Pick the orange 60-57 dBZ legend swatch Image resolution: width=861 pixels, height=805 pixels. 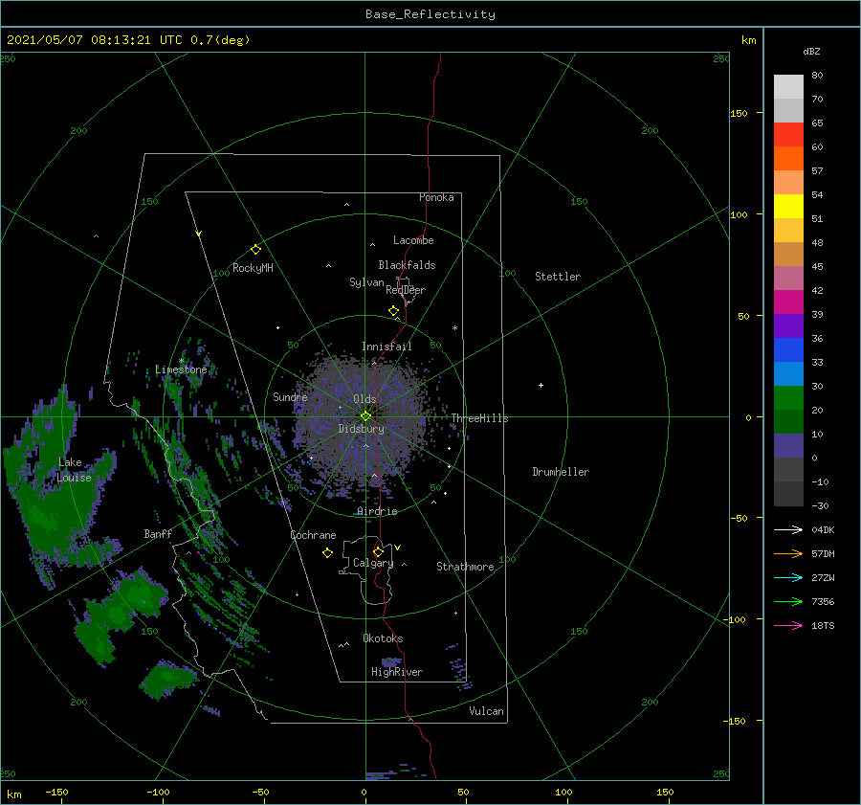[788, 159]
